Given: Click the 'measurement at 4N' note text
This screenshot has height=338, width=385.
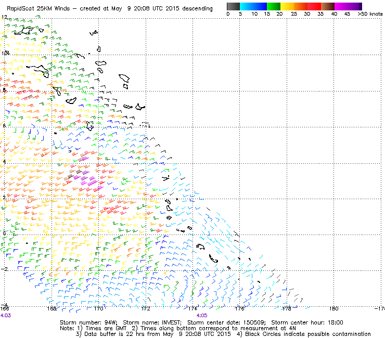Looking at the screenshot, I should [x=268, y=329].
